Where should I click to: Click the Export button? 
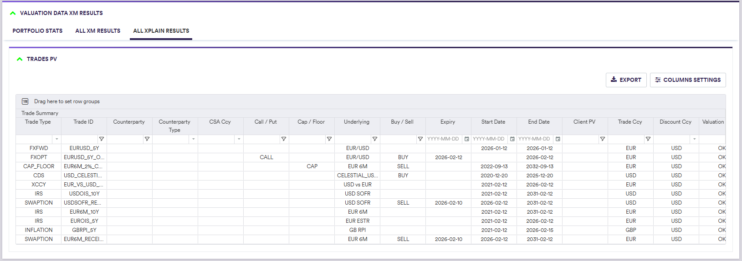pyautogui.click(x=626, y=80)
